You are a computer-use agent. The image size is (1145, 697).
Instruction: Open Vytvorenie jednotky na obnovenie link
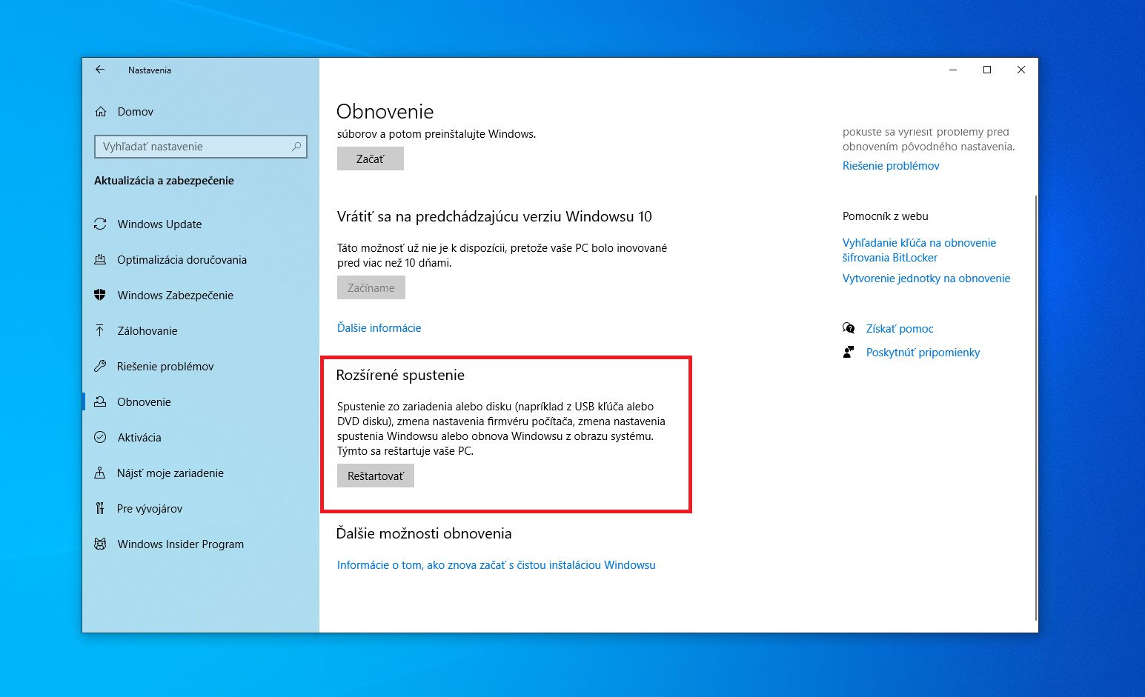926,279
